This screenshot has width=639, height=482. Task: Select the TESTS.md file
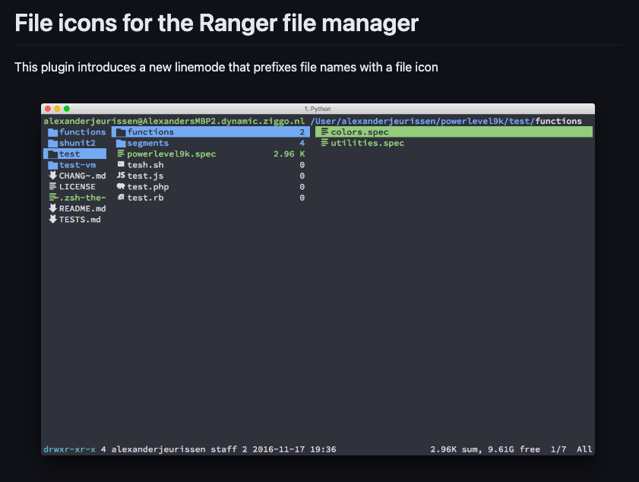coord(79,220)
